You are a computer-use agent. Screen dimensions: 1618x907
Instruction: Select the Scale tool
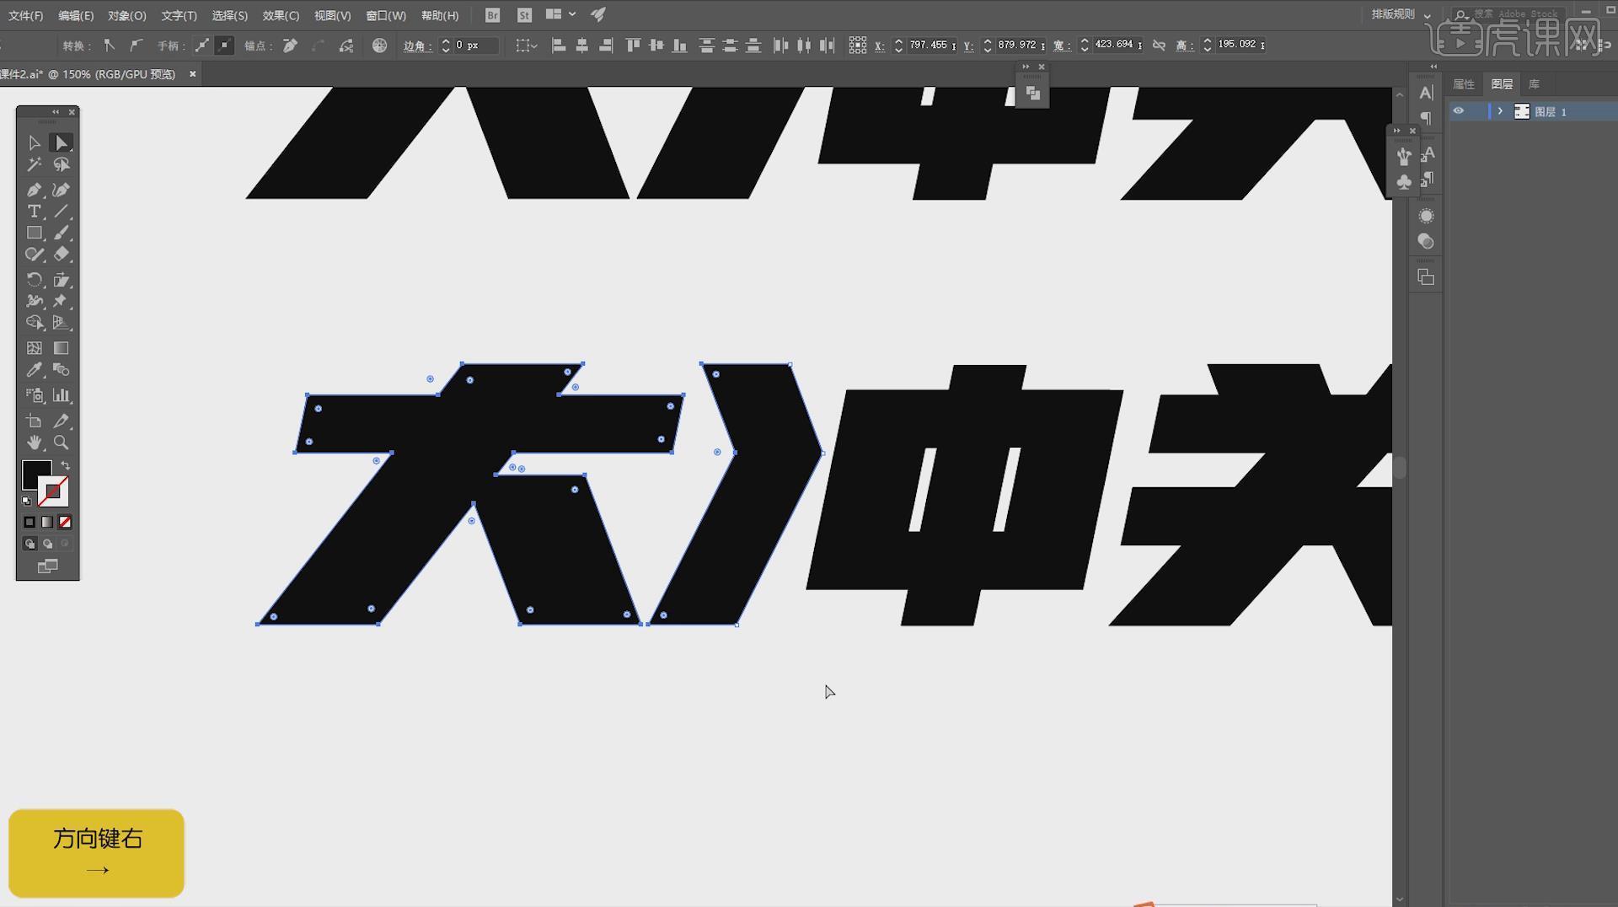61,280
